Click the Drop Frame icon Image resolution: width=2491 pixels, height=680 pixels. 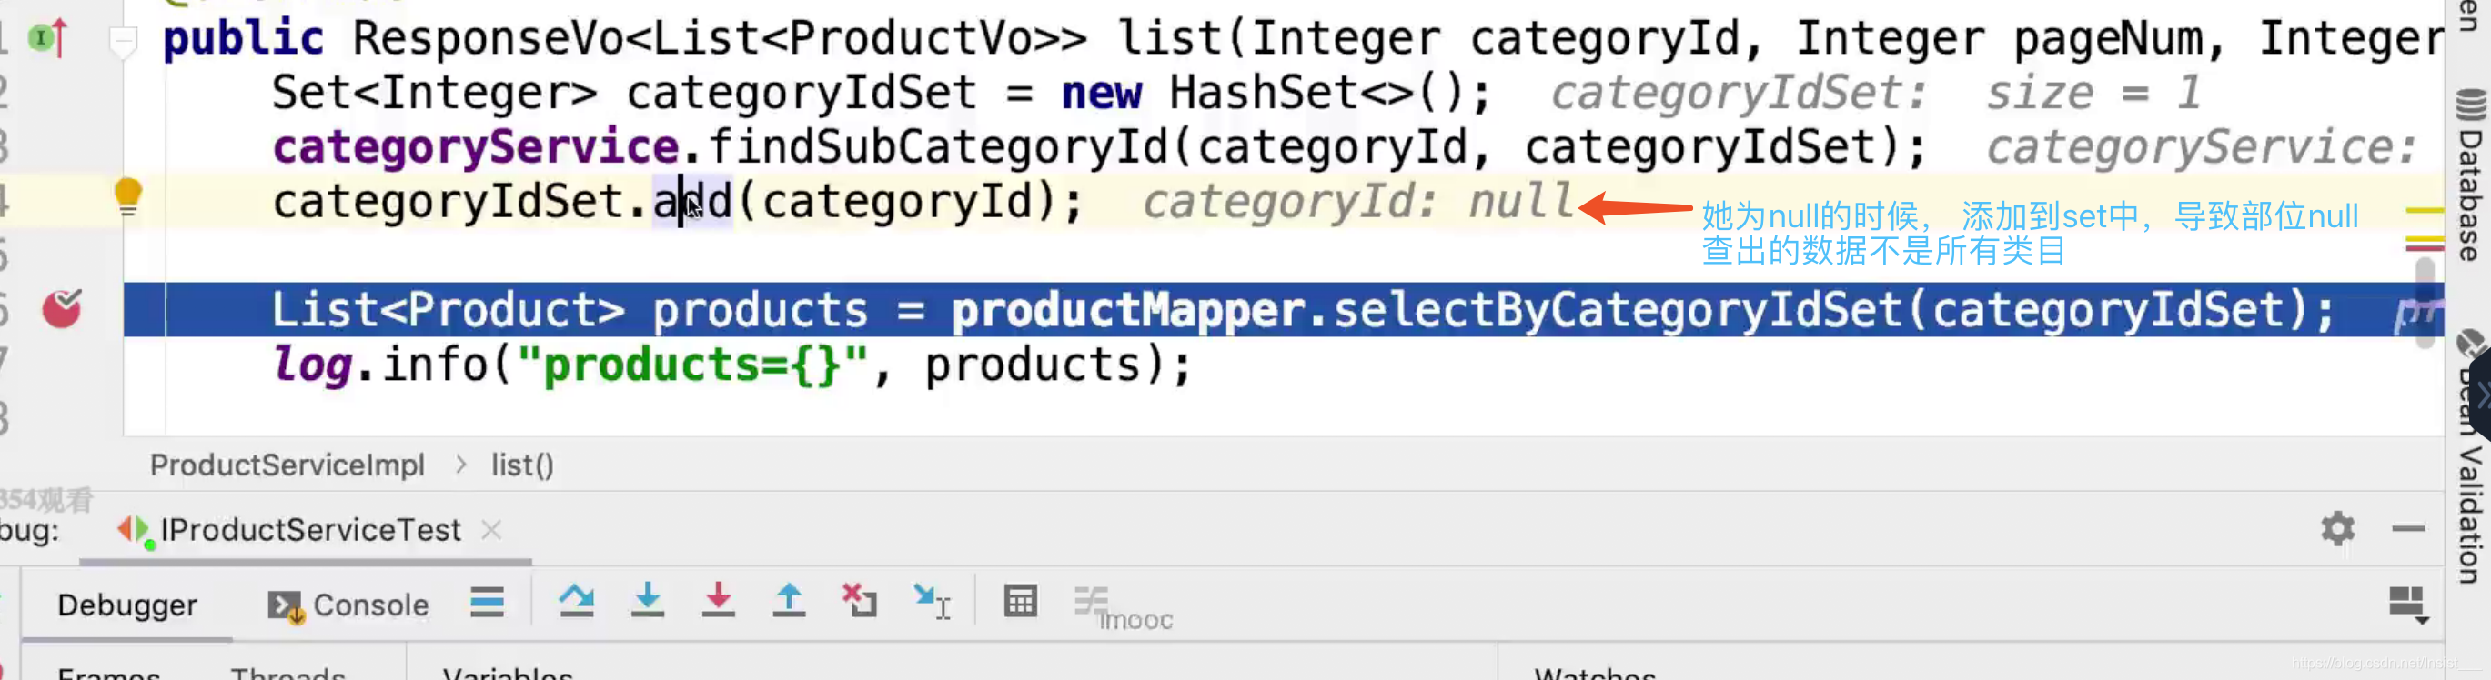coord(859,601)
